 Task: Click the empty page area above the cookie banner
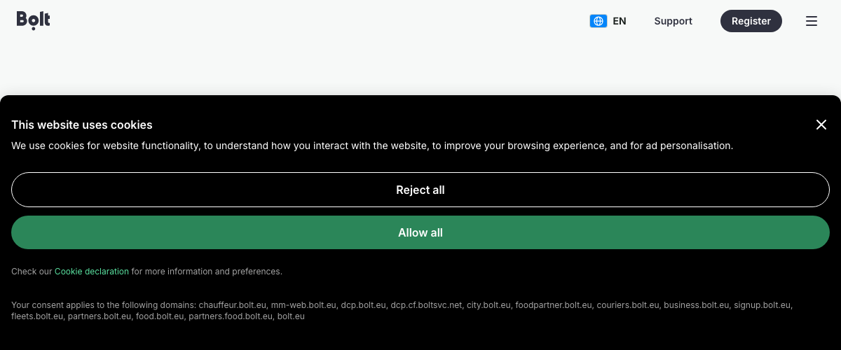tap(420, 66)
